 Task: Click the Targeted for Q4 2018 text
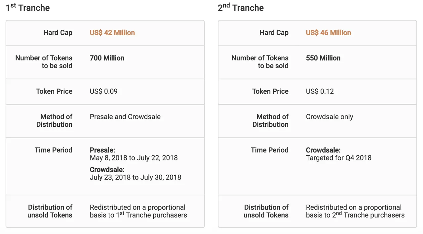(x=339, y=158)
